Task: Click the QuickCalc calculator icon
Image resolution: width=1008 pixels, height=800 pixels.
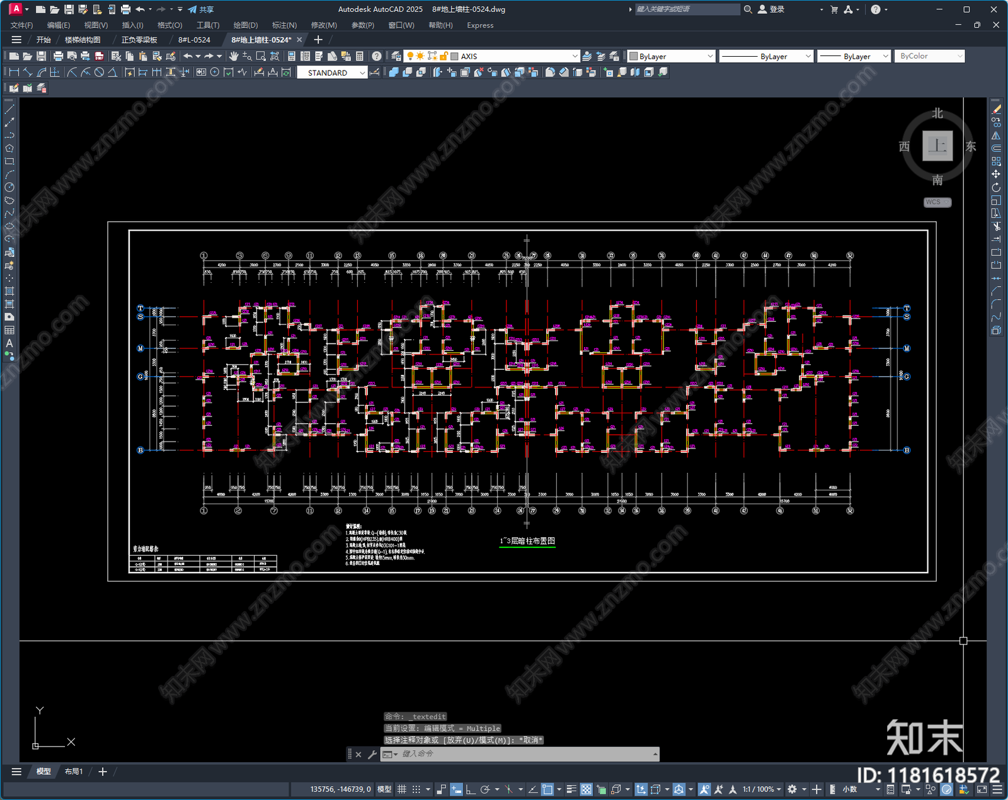Action: tap(360, 56)
